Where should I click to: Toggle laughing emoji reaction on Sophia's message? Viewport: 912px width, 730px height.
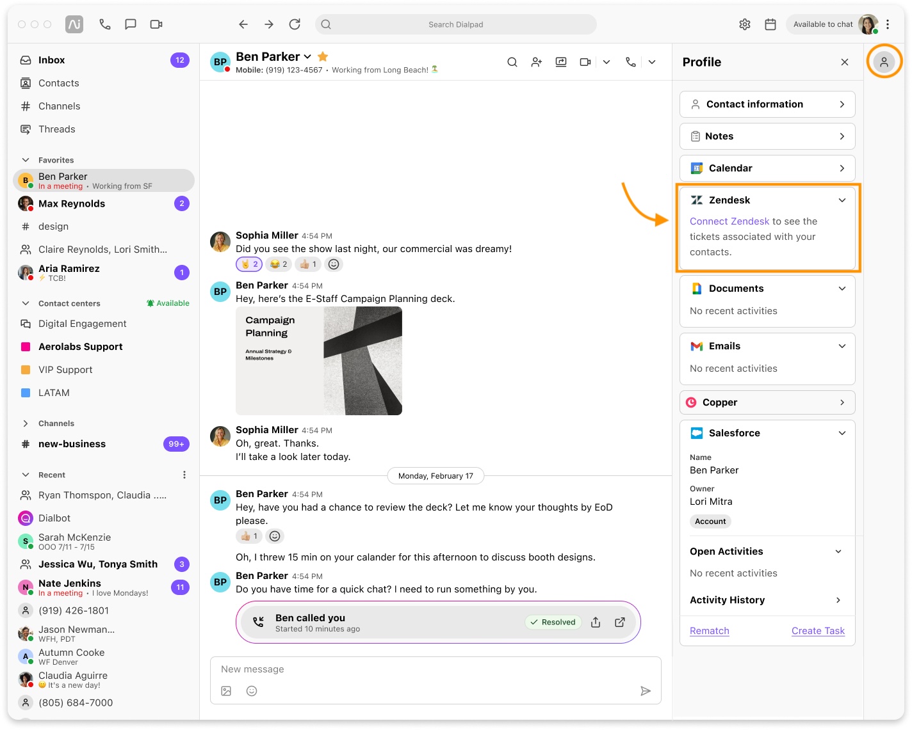pyautogui.click(x=279, y=264)
